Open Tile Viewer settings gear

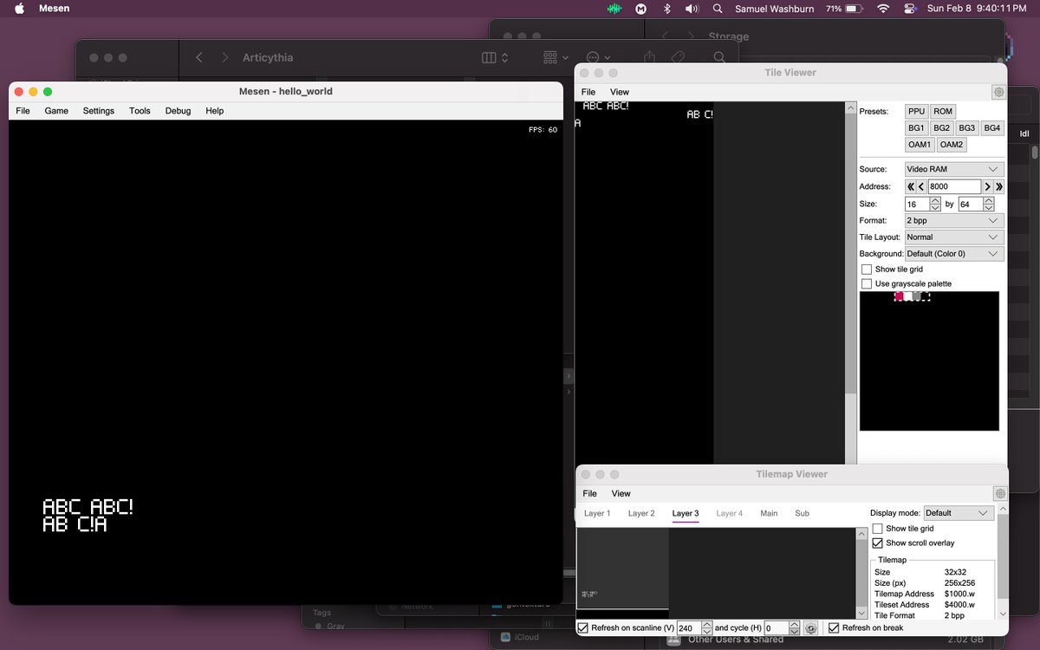click(998, 92)
